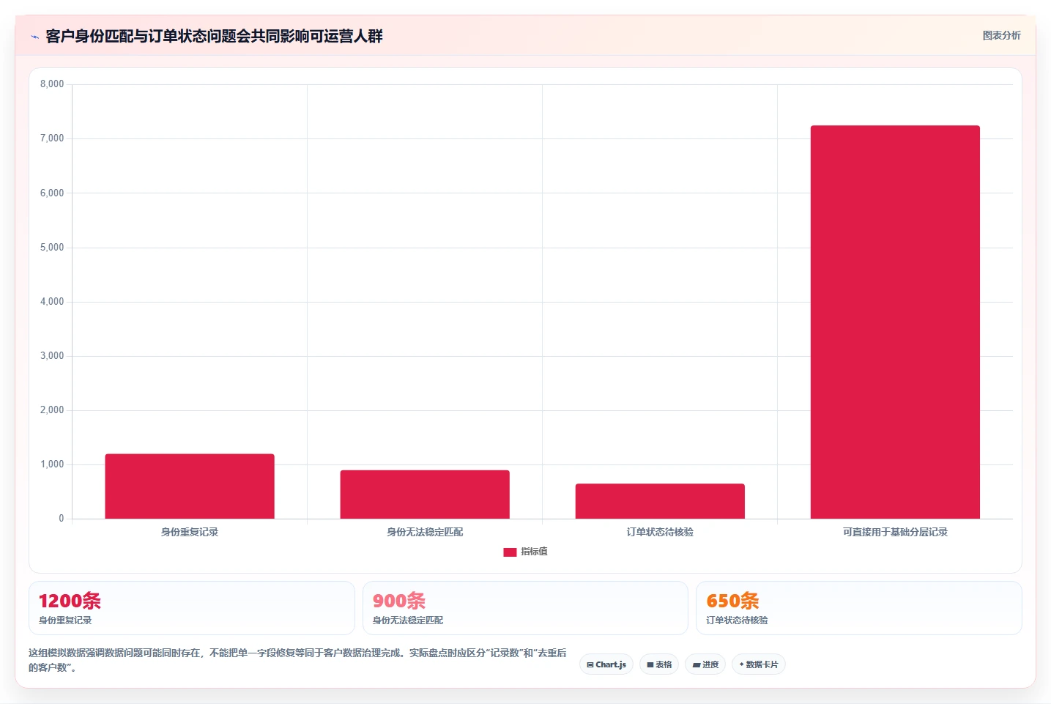Toggle the 指标值 legend color swatch
Screen dimensions: 1051x704
[x=510, y=552]
